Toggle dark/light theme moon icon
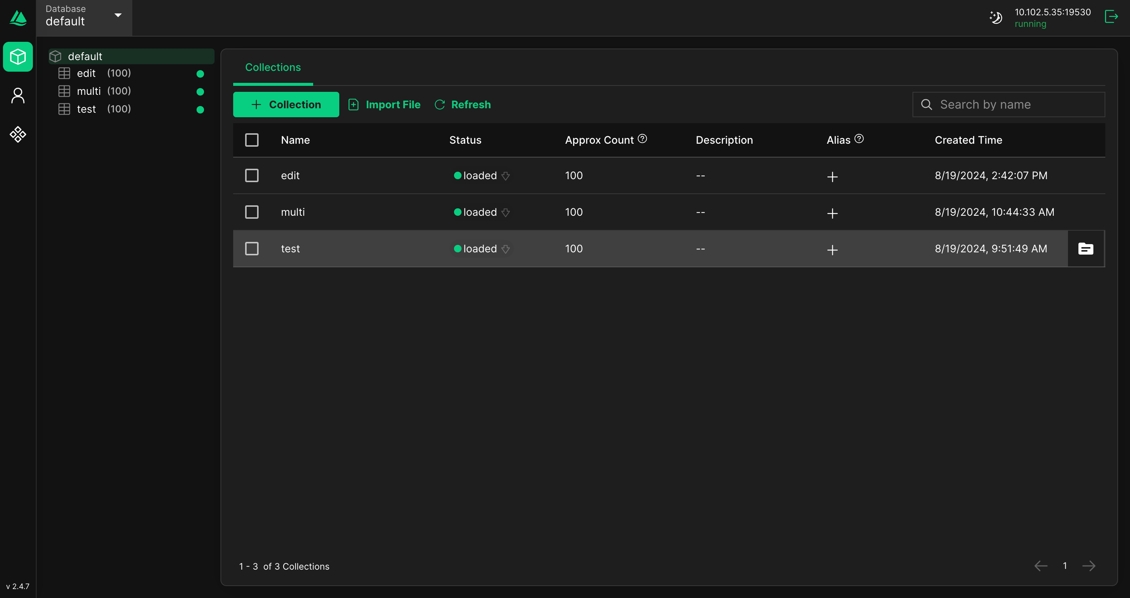 click(x=996, y=18)
